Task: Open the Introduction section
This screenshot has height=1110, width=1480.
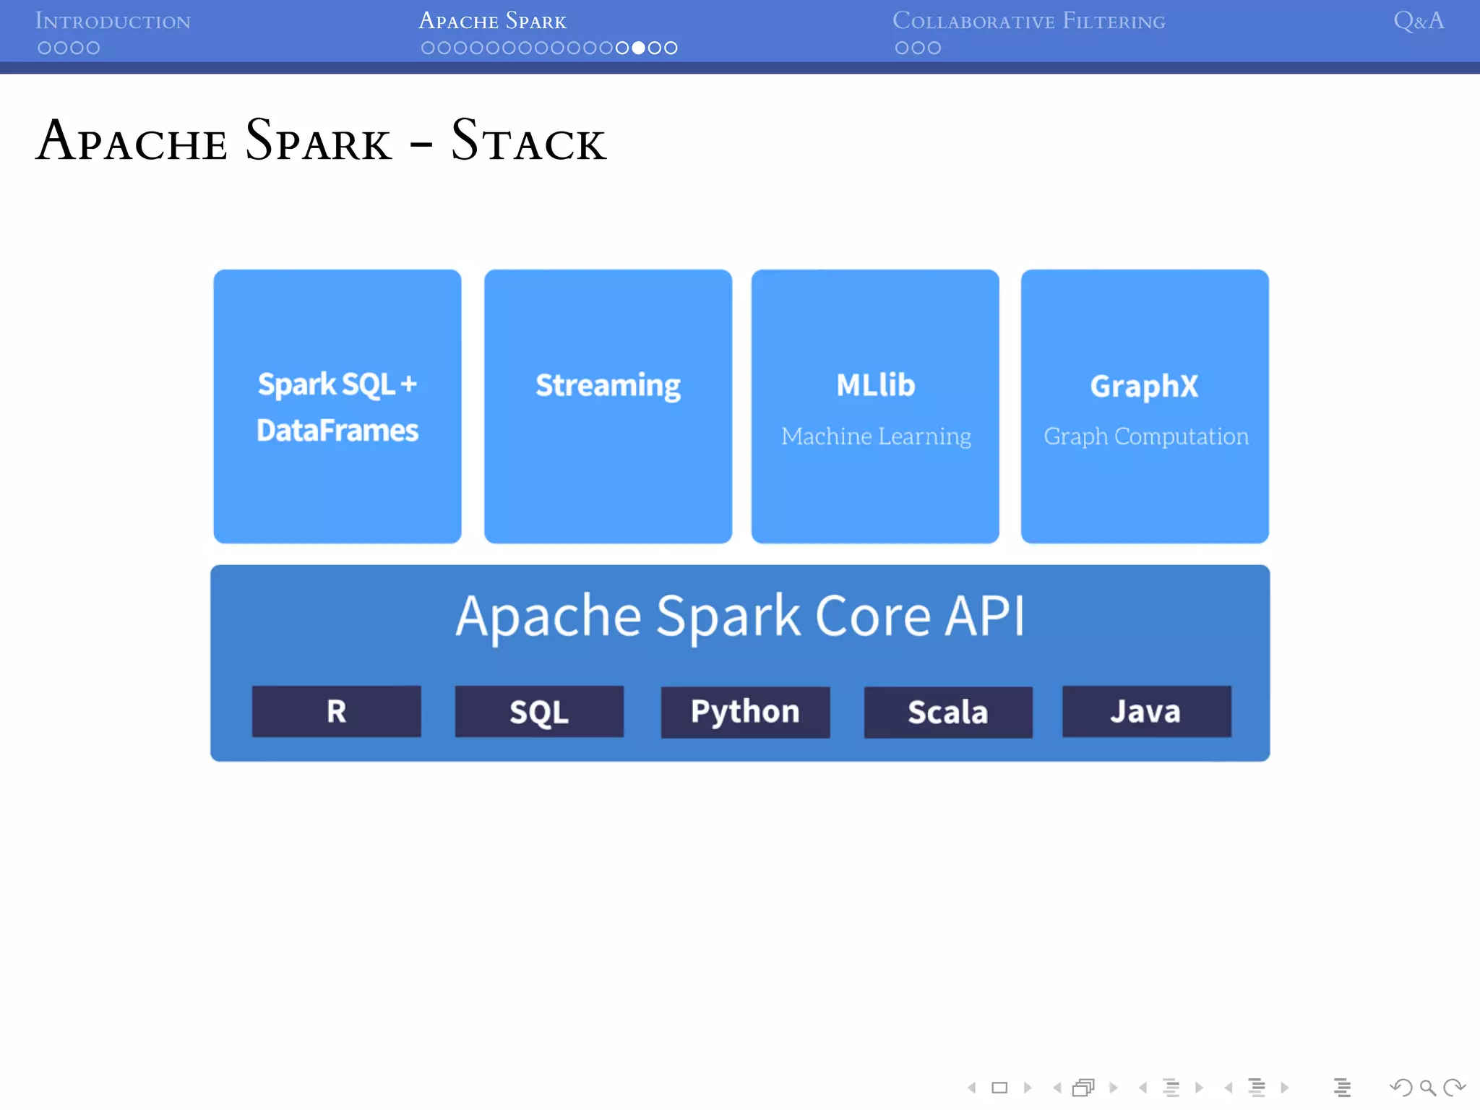Action: pos(113,21)
